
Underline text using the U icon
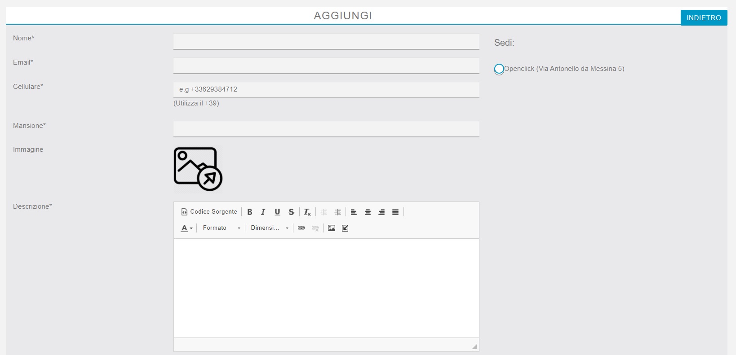pos(277,212)
